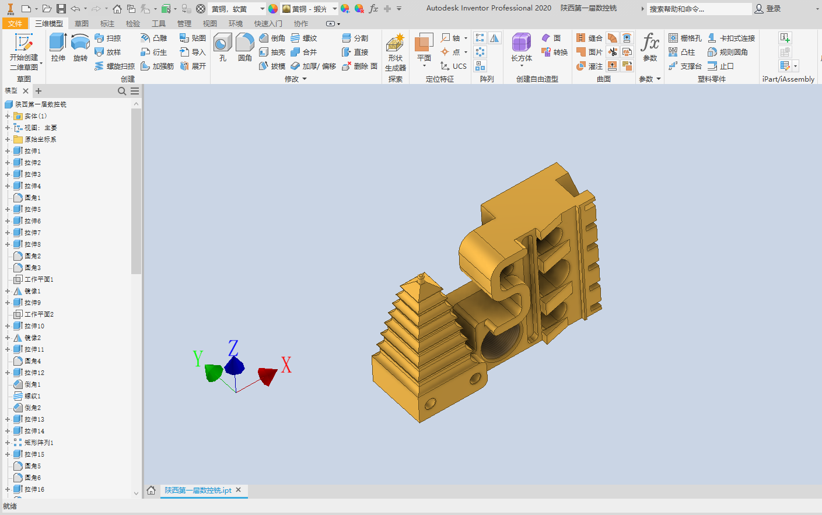Select the 栅格孔 (Grill) tool
Screen dimensions: 822x515
tap(685, 38)
